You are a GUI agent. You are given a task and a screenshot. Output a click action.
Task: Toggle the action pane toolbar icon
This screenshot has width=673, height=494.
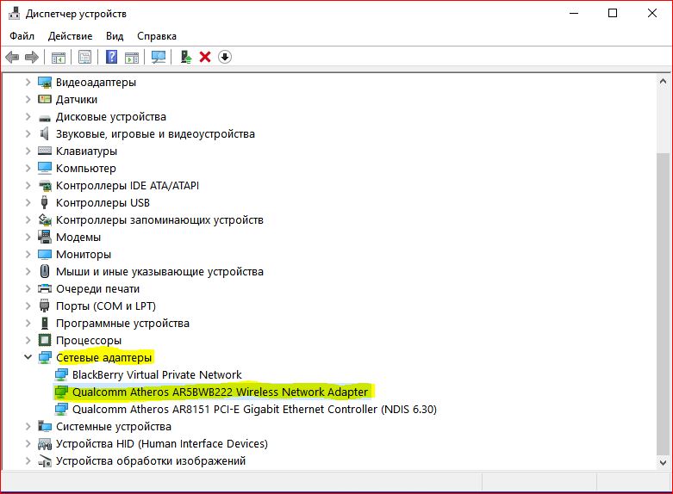tap(132, 57)
